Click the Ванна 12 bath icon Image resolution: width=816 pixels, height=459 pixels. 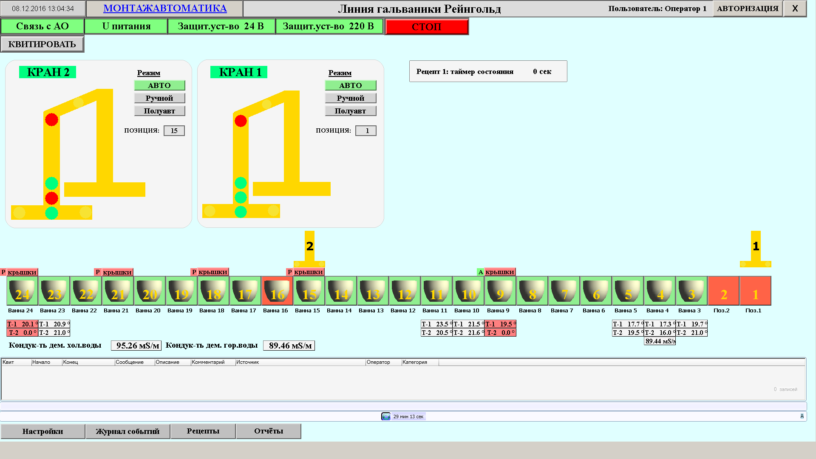point(405,291)
